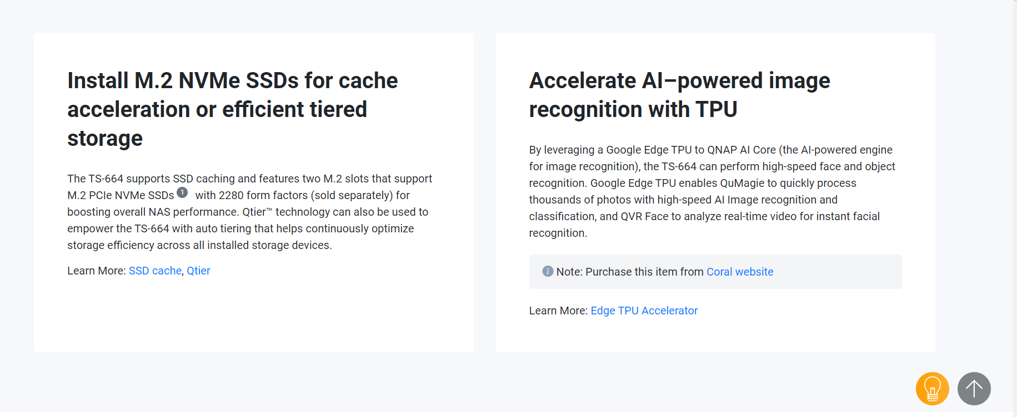1017x417 pixels.
Task: Click the info icon in the purchase note
Action: click(548, 271)
